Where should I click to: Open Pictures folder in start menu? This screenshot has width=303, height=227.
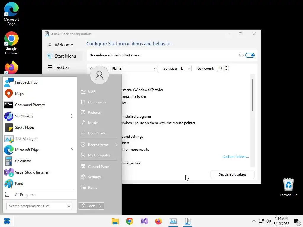pyautogui.click(x=99, y=112)
